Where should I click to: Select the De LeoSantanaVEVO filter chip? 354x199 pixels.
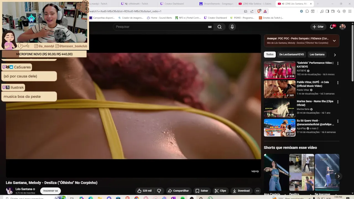[291, 54]
